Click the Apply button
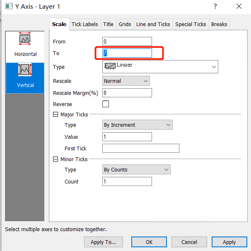This screenshot has height=251, width=251. coord(229,242)
